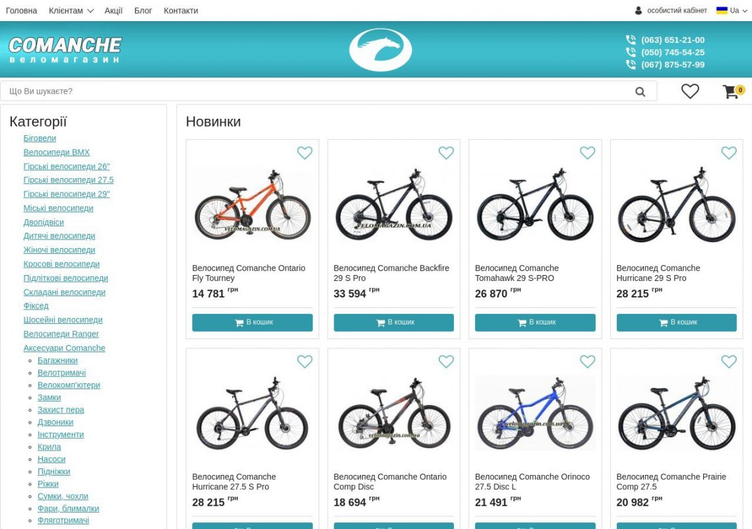This screenshot has width=752, height=529.
Task: Add Prairie Comp 27.5 to wishlist heart
Action: 729,361
